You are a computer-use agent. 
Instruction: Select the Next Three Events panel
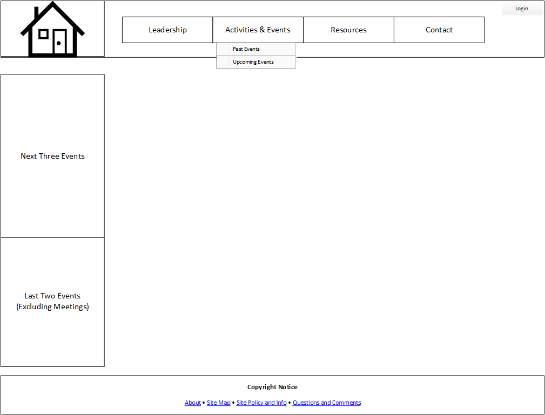point(52,156)
